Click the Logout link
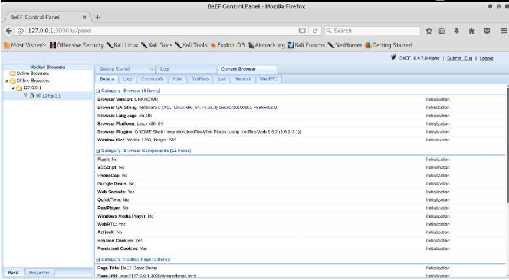 pos(486,58)
